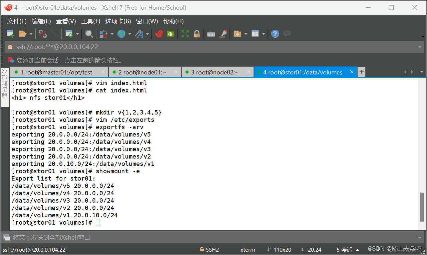This screenshot has height=255, width=427.
Task: Click the SSH2 lock status indicator
Action: point(209,250)
